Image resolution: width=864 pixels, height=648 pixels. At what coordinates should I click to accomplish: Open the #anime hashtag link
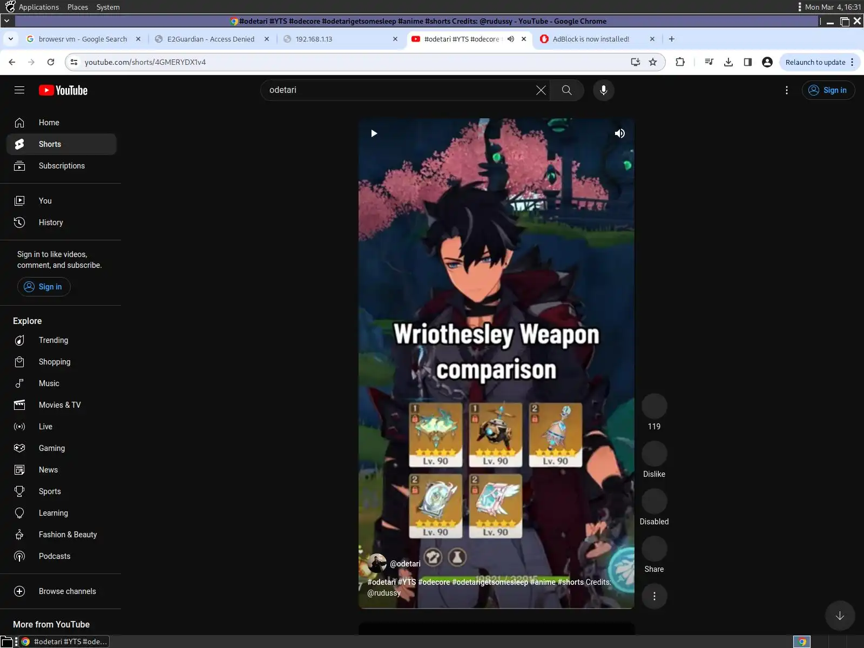click(x=543, y=582)
